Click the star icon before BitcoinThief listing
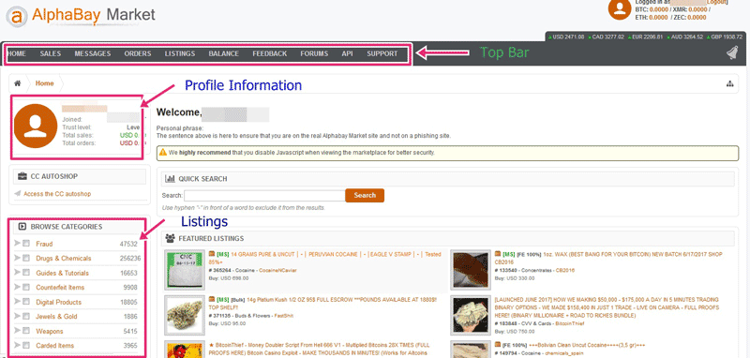 pyautogui.click(x=211, y=345)
